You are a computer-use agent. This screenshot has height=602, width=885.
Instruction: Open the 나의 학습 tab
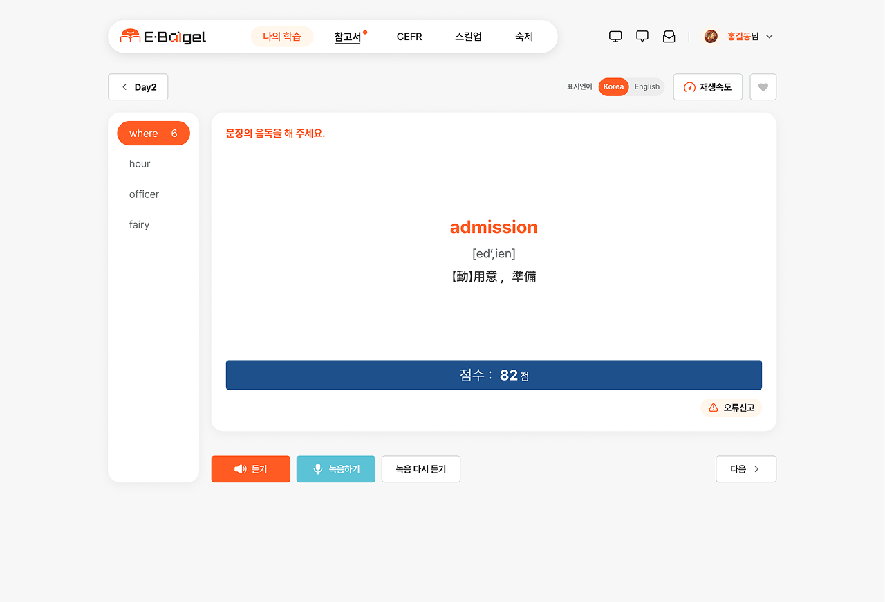point(282,37)
